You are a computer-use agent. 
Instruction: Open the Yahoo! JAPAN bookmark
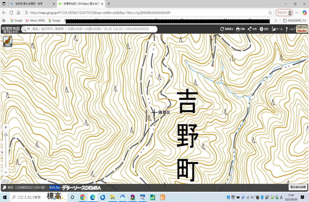tap(35, 21)
